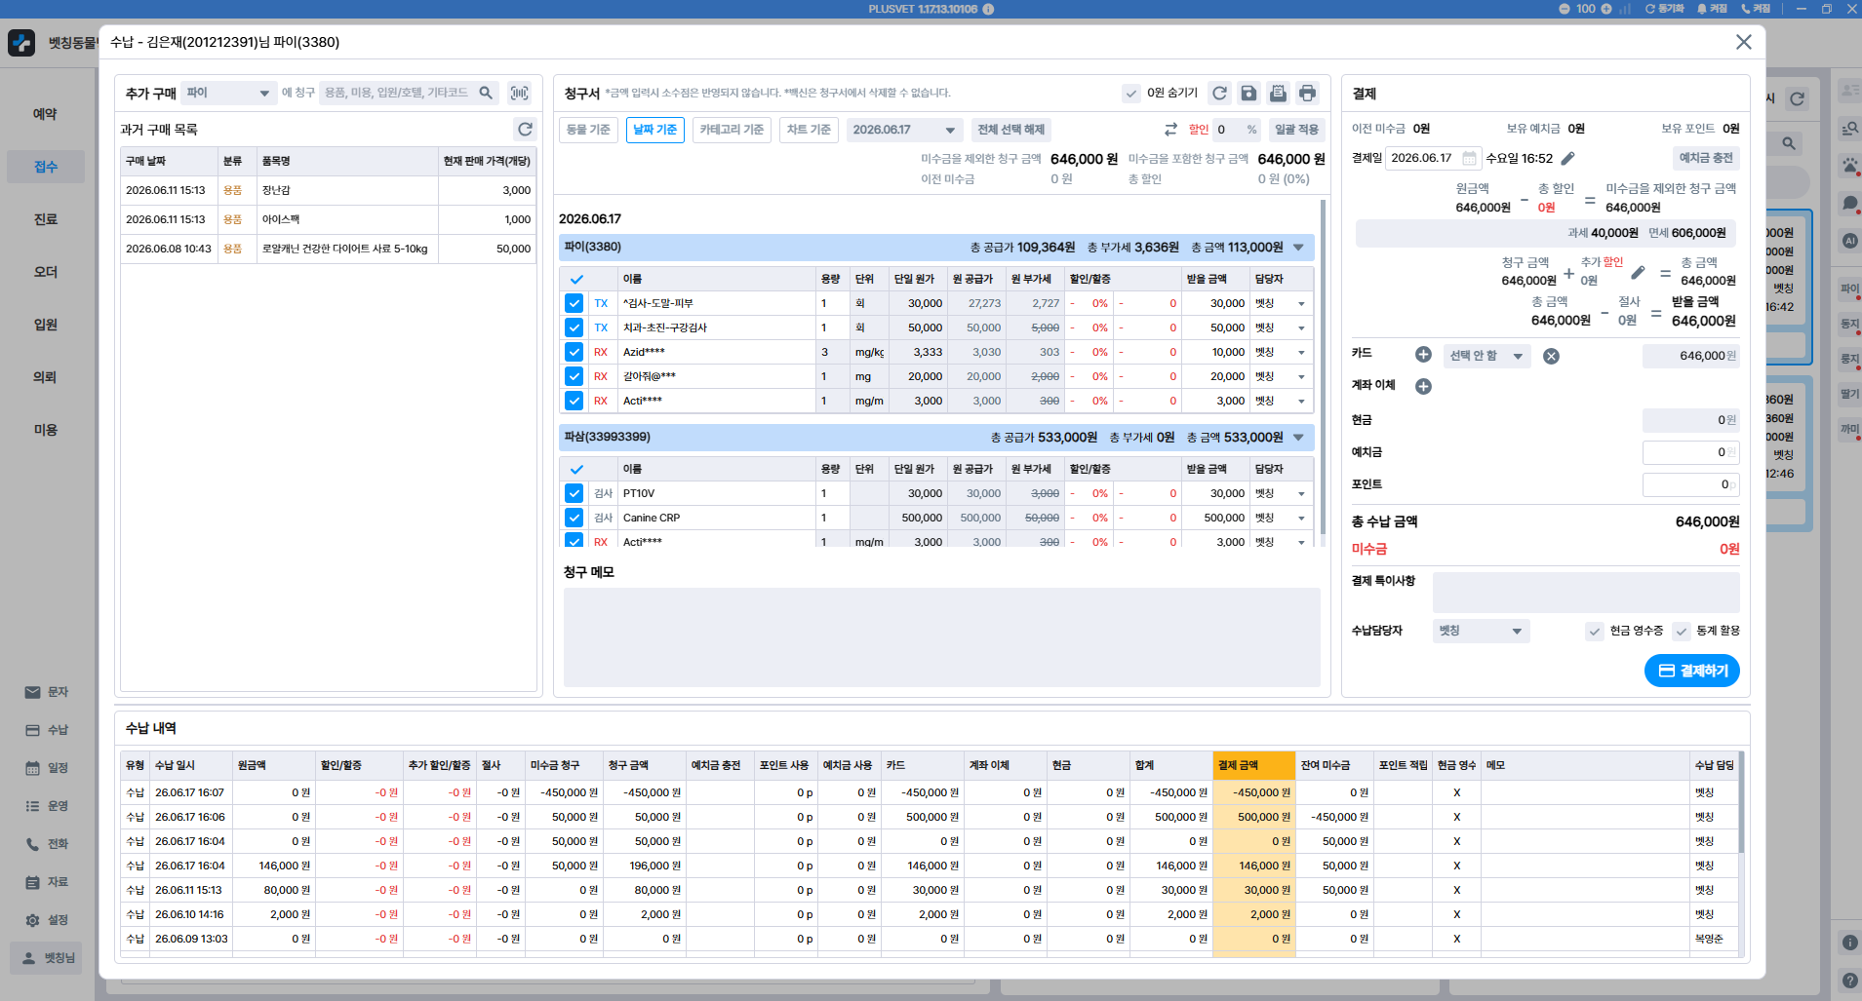Click the 포인트 amount input field
Screen dimensions: 1862x1001
click(1691, 484)
